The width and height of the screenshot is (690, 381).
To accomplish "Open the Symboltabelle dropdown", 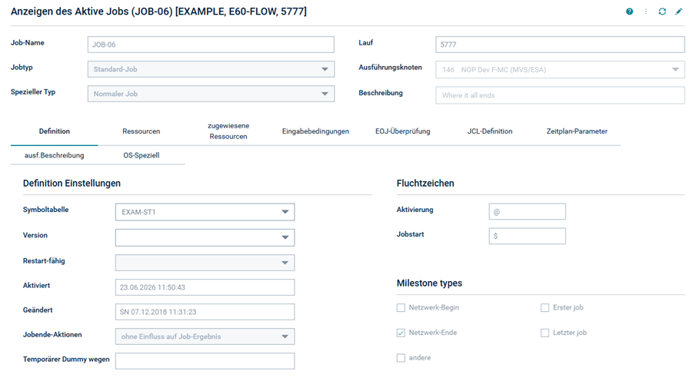I will (x=205, y=212).
